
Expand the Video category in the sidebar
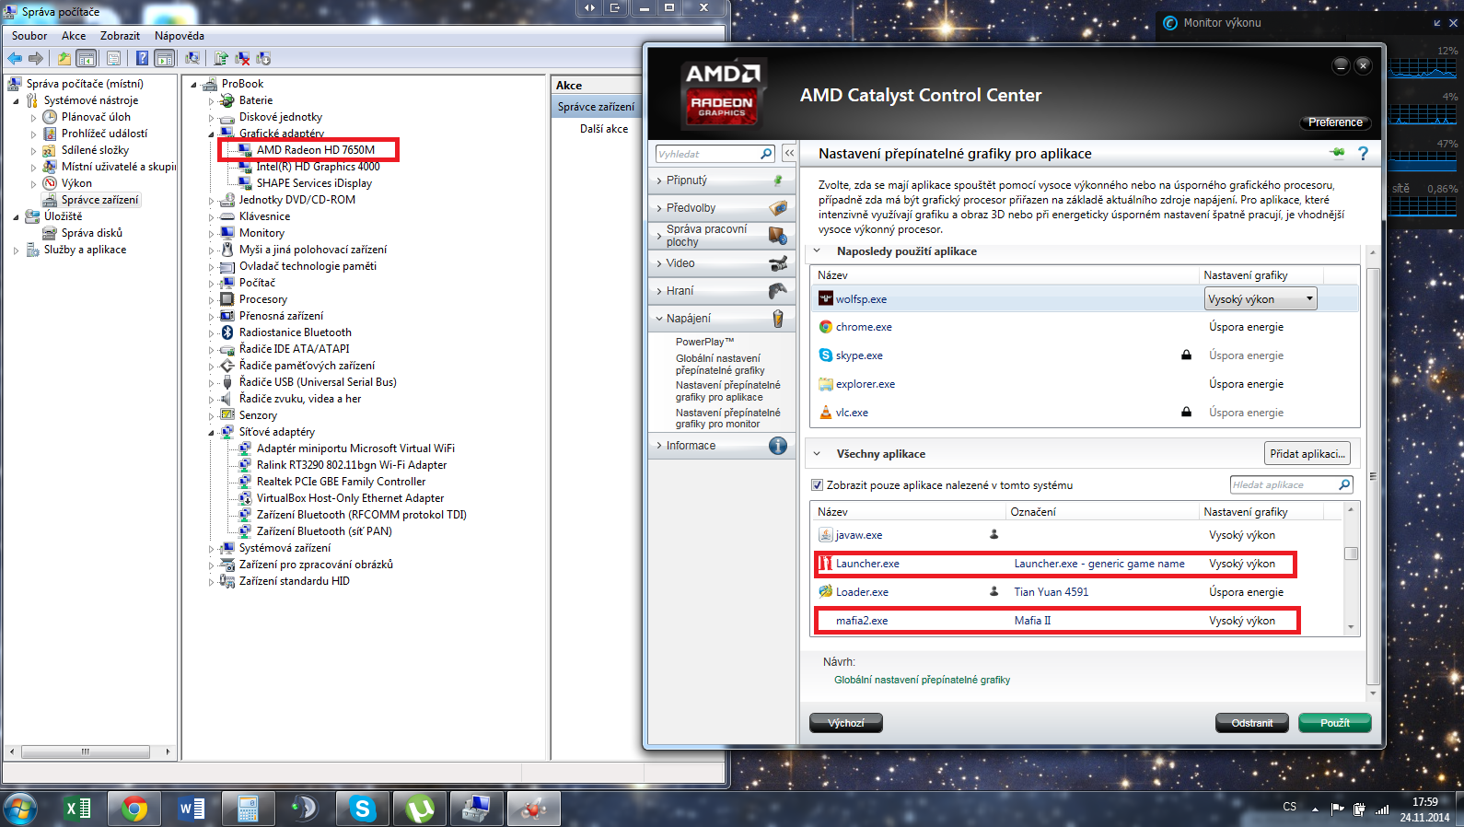[659, 263]
